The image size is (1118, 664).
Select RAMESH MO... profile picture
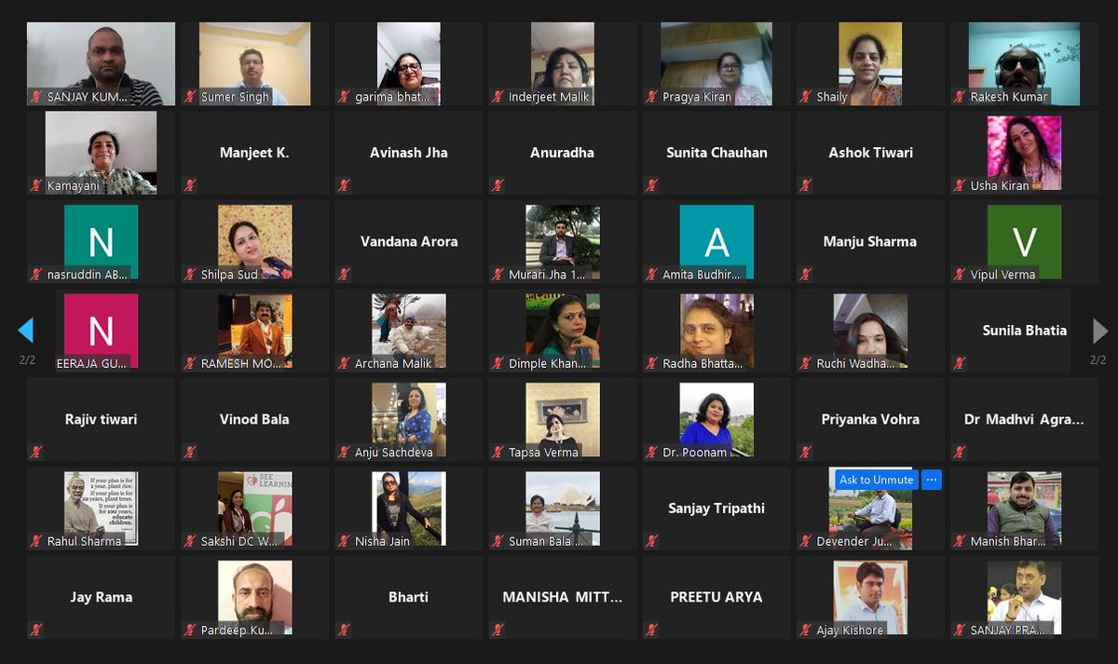pos(255,331)
